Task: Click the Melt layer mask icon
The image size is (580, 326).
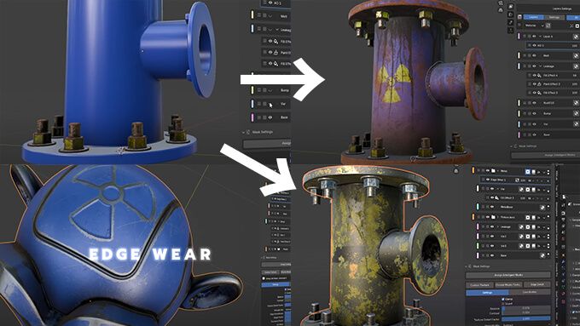Action: click(x=576, y=55)
